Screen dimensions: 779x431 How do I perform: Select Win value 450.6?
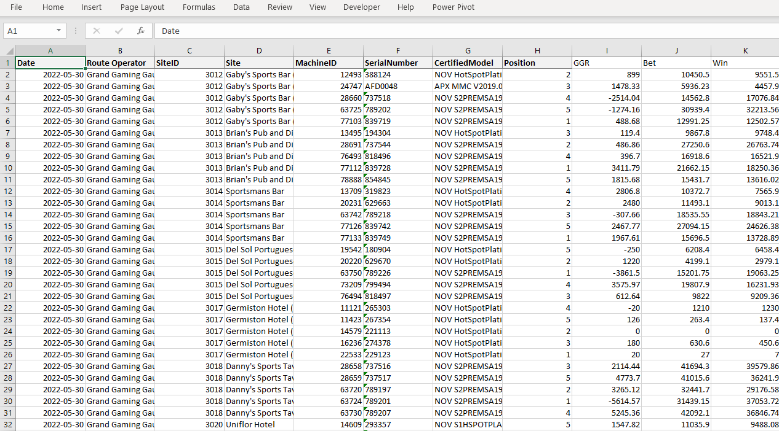coord(745,343)
